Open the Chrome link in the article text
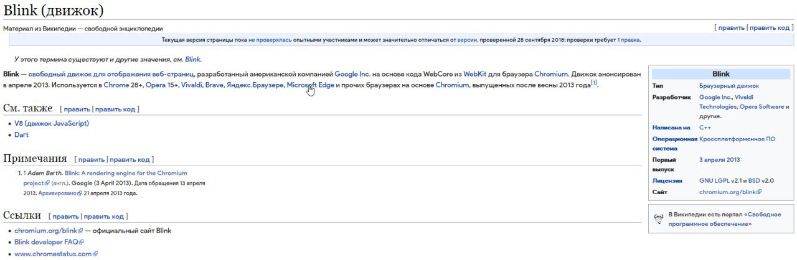 (x=116, y=85)
